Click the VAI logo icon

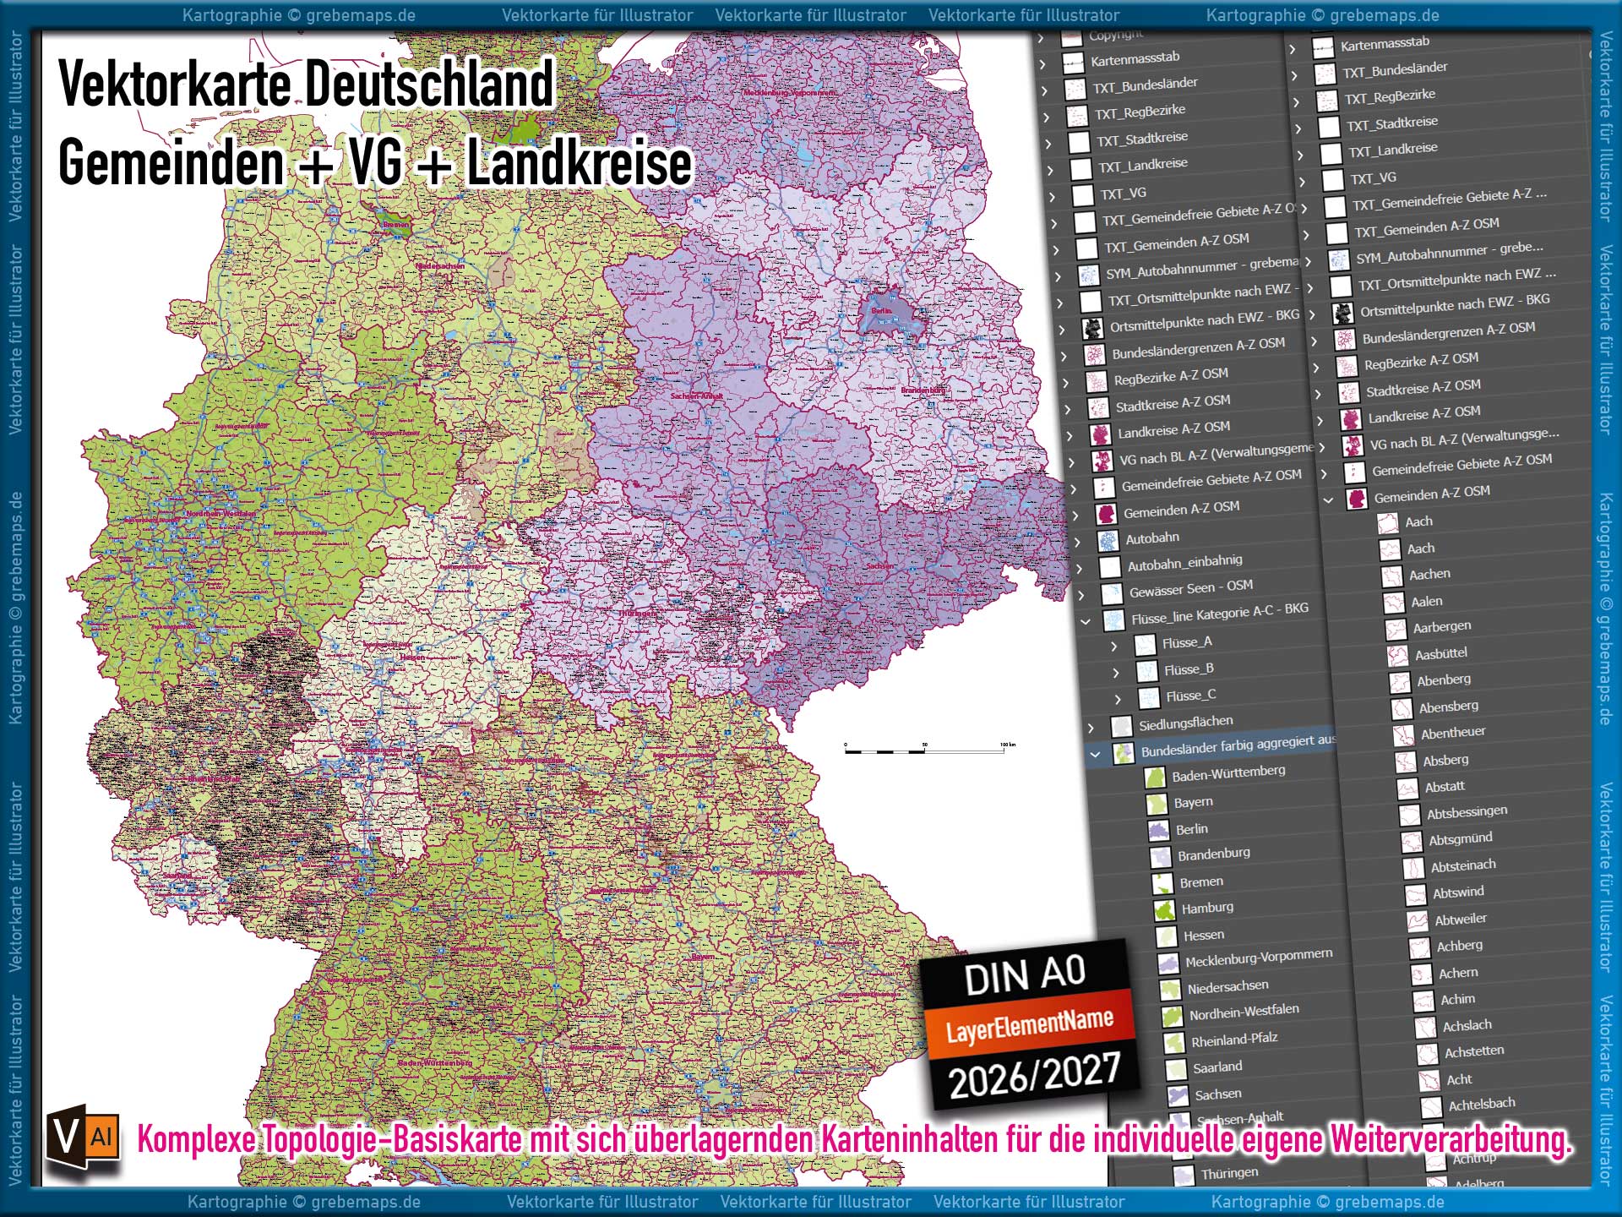(83, 1138)
